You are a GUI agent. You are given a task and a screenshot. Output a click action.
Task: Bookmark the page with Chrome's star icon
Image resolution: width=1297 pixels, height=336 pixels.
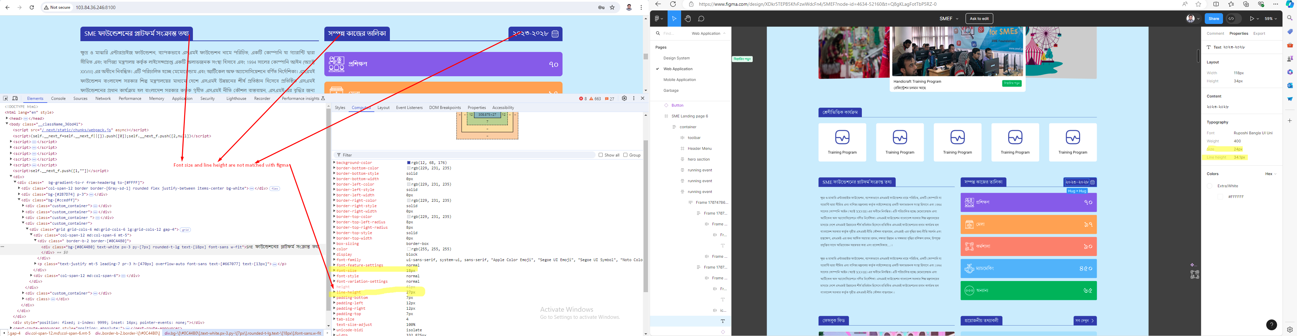612,7
